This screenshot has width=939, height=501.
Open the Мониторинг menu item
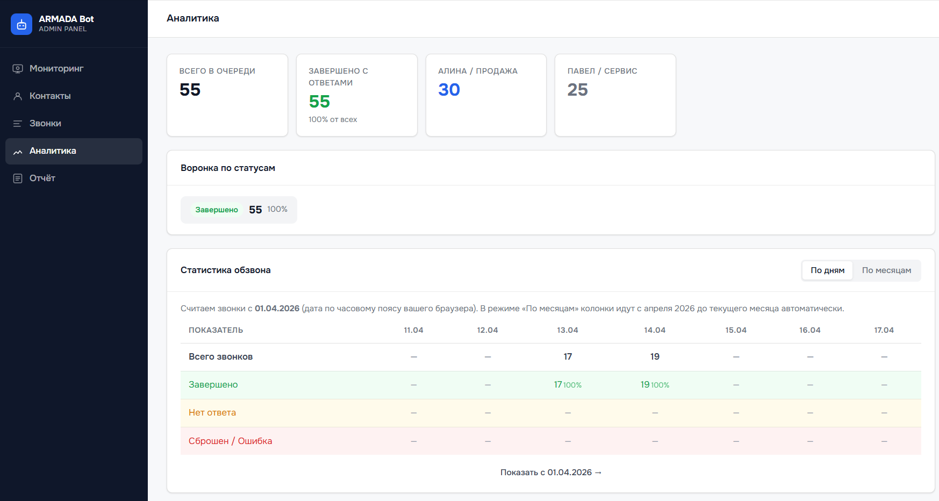point(56,69)
